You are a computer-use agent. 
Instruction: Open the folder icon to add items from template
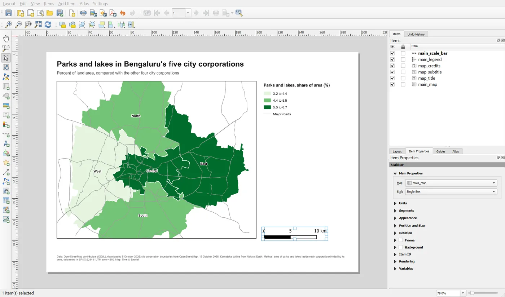50,13
